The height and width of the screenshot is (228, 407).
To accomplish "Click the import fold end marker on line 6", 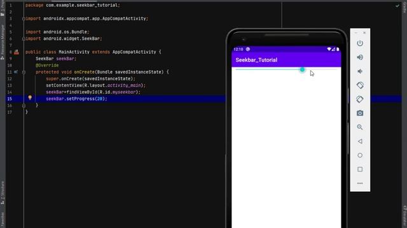I will pyautogui.click(x=24, y=39).
